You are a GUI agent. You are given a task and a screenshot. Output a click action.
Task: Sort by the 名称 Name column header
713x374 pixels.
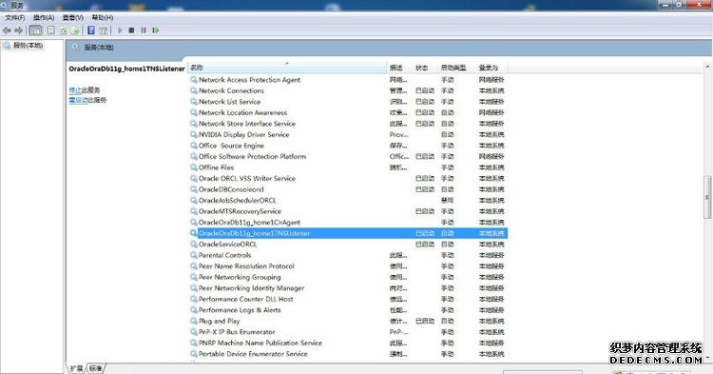[x=287, y=68]
